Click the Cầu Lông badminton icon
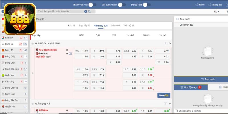228x114 pixels. (x=3, y=82)
